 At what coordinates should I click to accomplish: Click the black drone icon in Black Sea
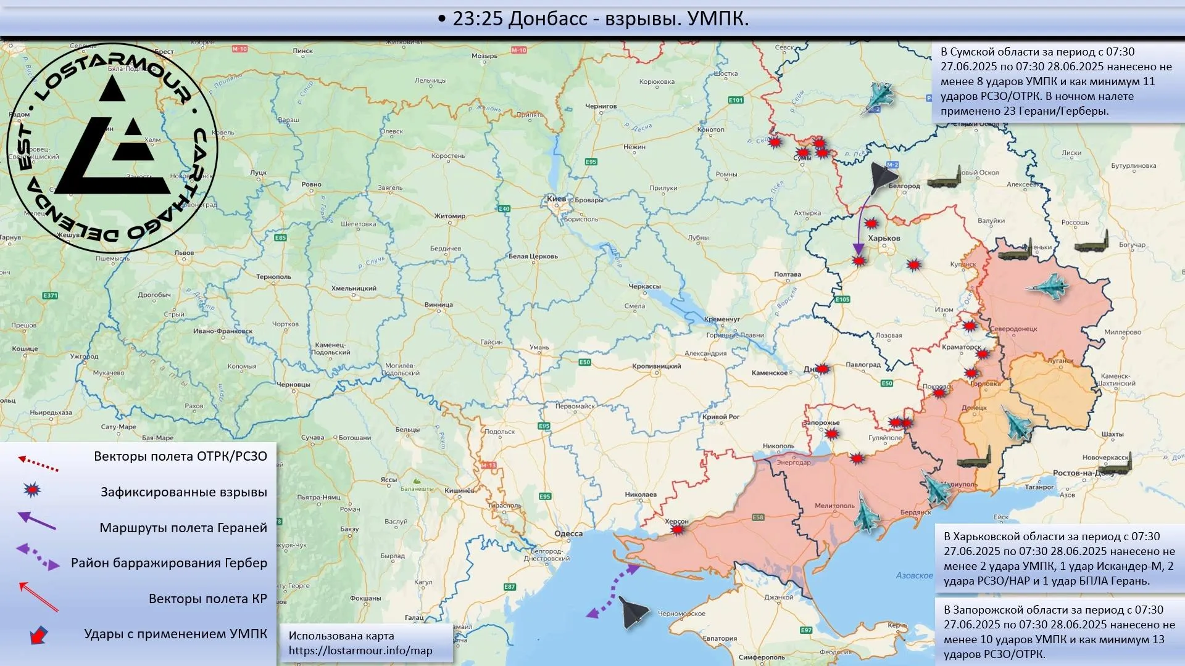click(633, 612)
